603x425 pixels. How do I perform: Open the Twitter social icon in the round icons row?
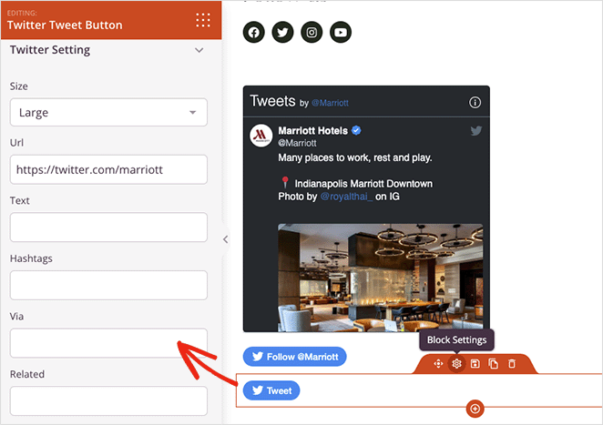(x=282, y=32)
